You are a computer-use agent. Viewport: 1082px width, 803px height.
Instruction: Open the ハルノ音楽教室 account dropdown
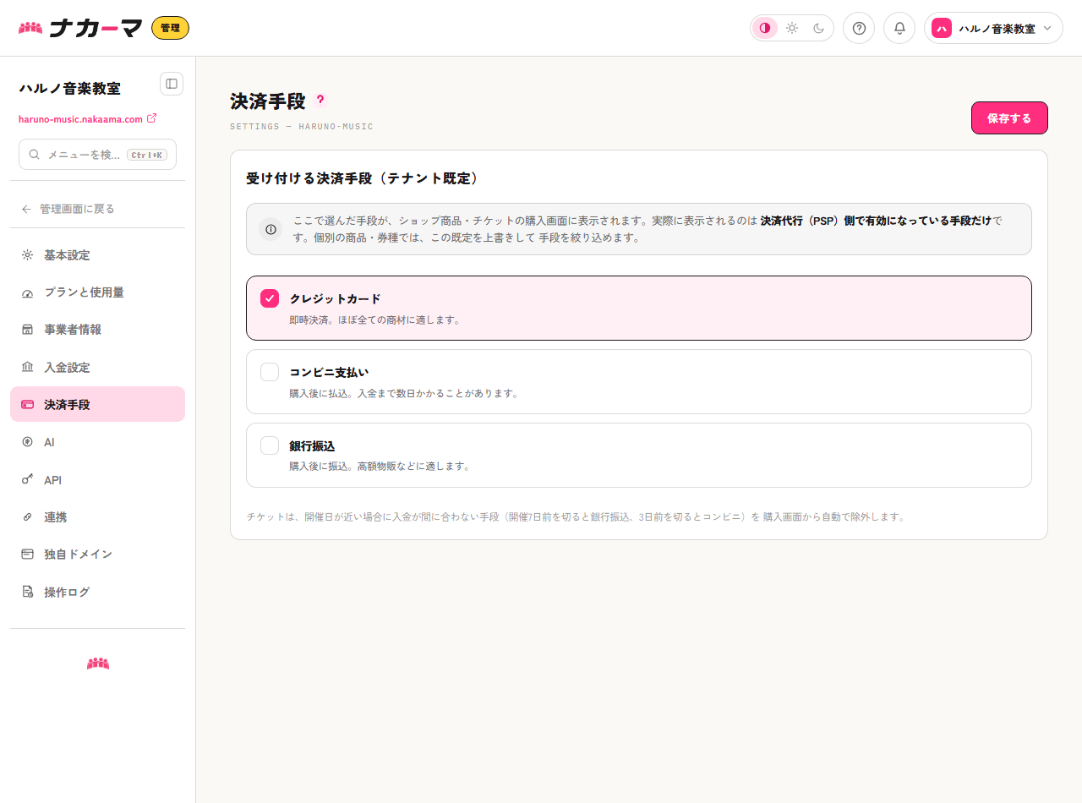(x=993, y=28)
